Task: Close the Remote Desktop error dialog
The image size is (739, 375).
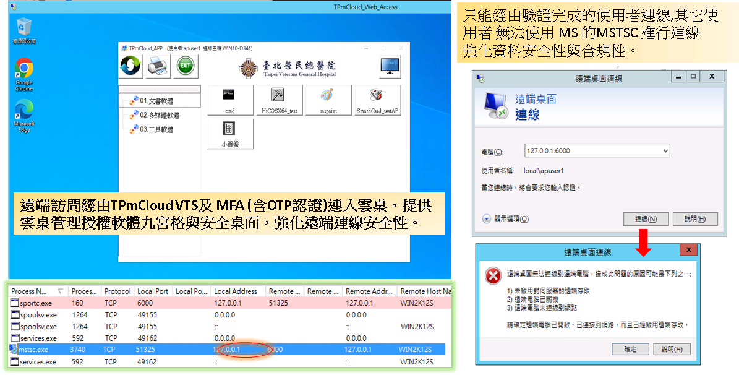Action: coord(688,250)
